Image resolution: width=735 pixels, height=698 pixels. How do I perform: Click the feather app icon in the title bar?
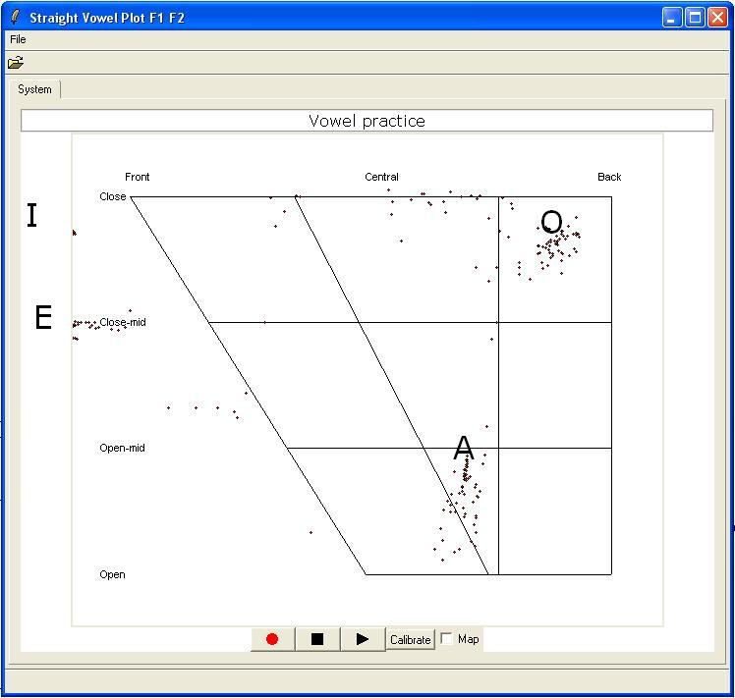click(16, 18)
